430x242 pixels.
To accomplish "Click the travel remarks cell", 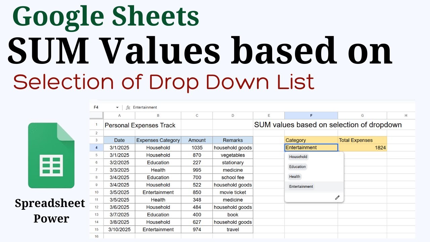I will (x=233, y=230).
